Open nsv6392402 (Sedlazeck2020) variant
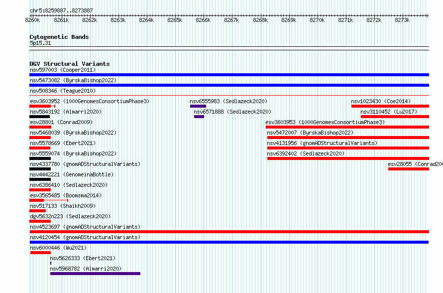Viewport: 443px width, 293px height. pos(306,153)
